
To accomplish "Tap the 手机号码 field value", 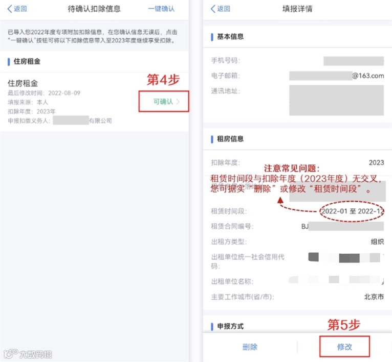I will pos(354,61).
